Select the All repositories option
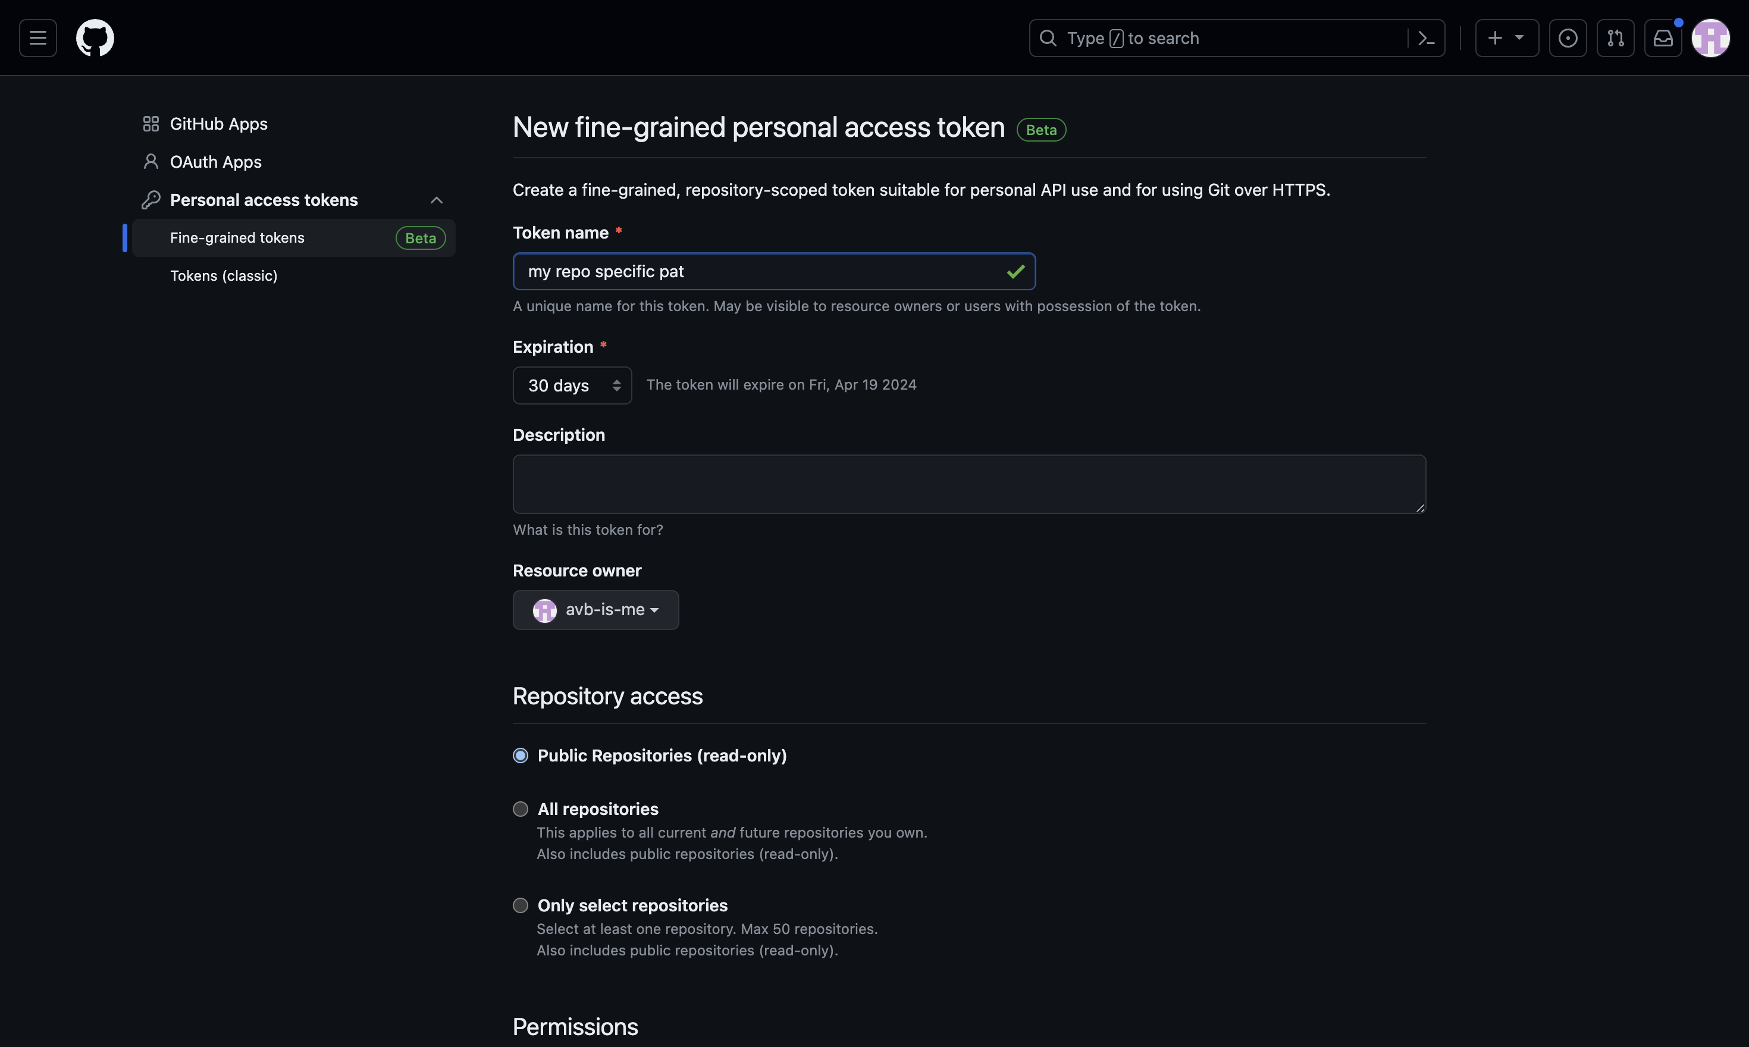1749x1047 pixels. [x=521, y=808]
